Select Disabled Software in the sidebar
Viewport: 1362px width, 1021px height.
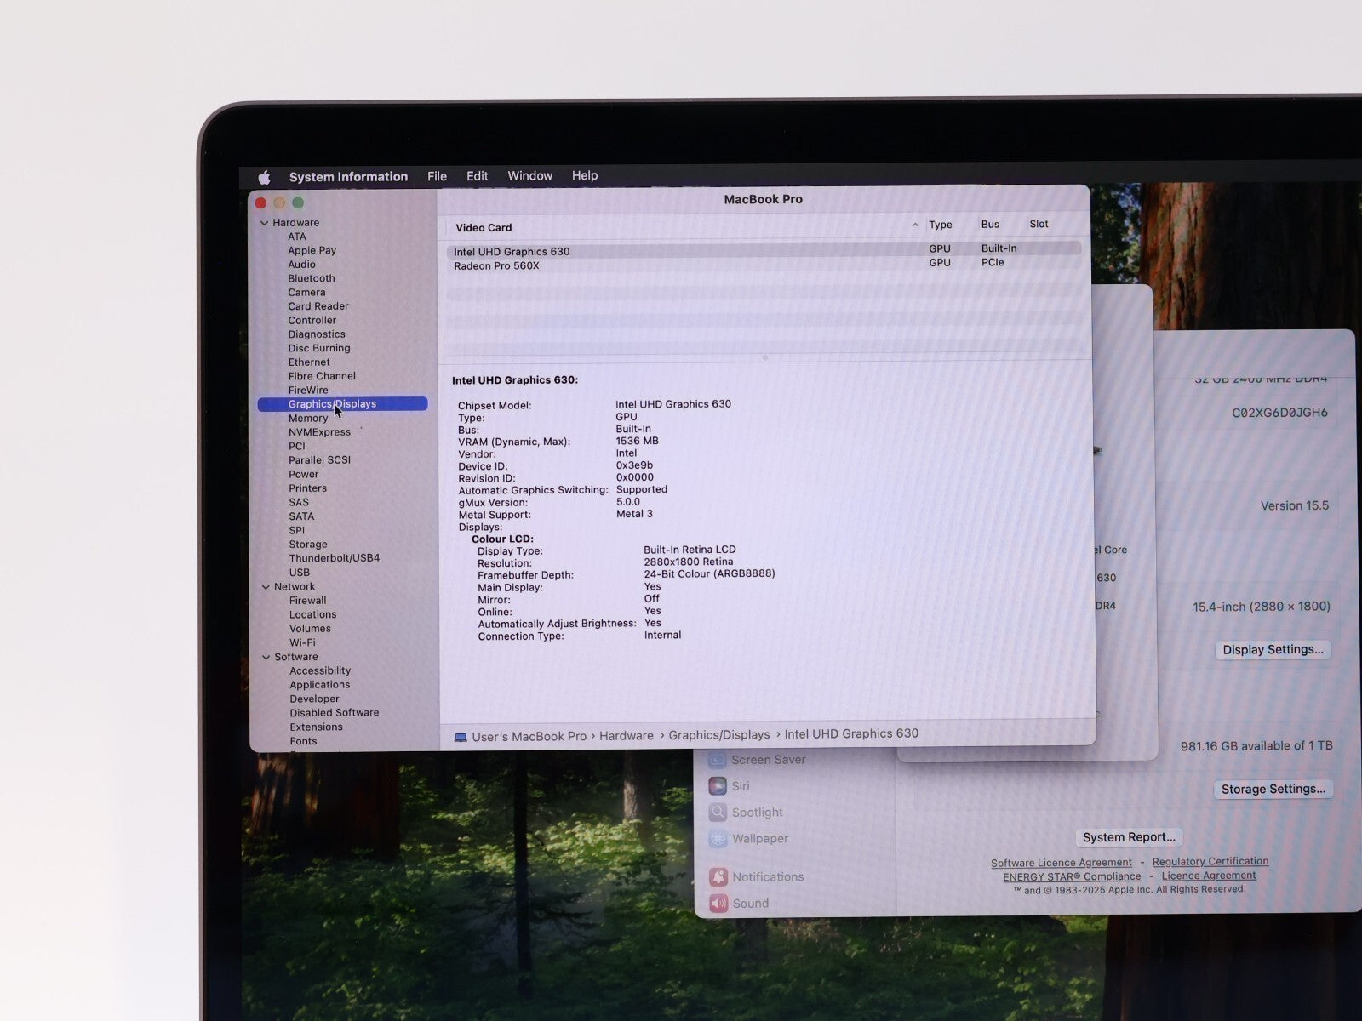pos(334,713)
